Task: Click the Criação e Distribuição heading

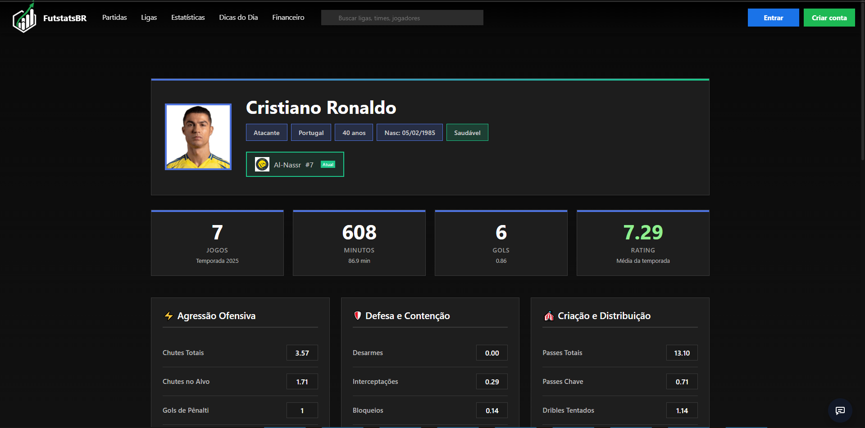Action: [604, 316]
